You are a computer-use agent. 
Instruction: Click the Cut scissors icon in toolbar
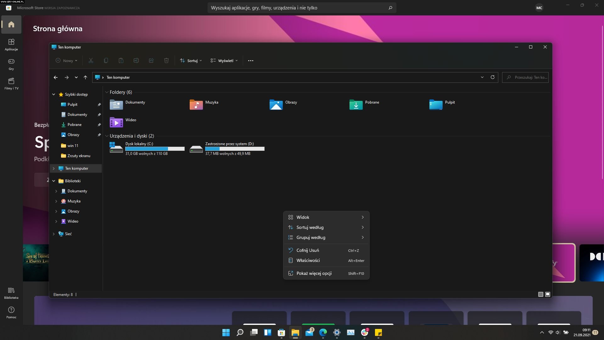tap(91, 60)
